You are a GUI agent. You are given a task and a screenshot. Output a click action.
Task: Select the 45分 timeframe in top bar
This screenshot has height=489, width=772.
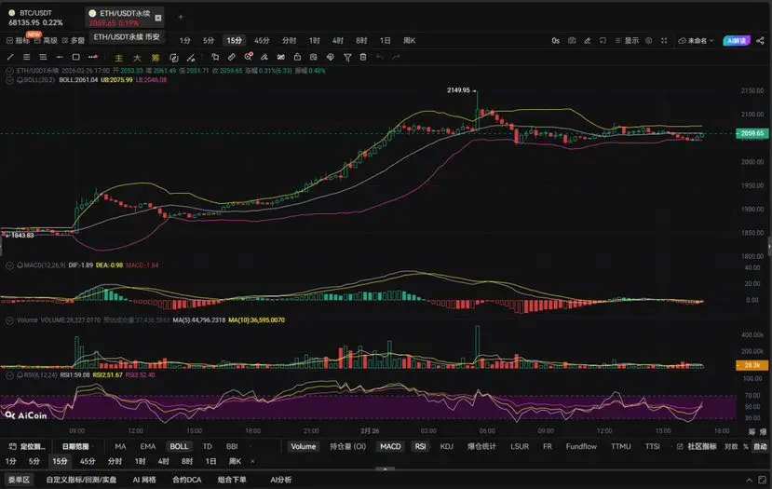[262, 40]
